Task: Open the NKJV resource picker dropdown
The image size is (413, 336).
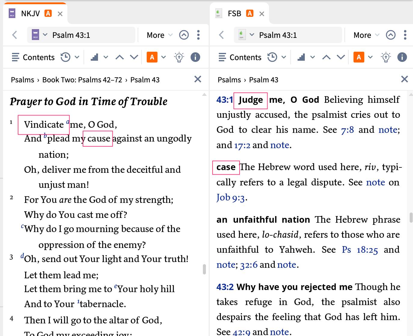Action: click(40, 35)
